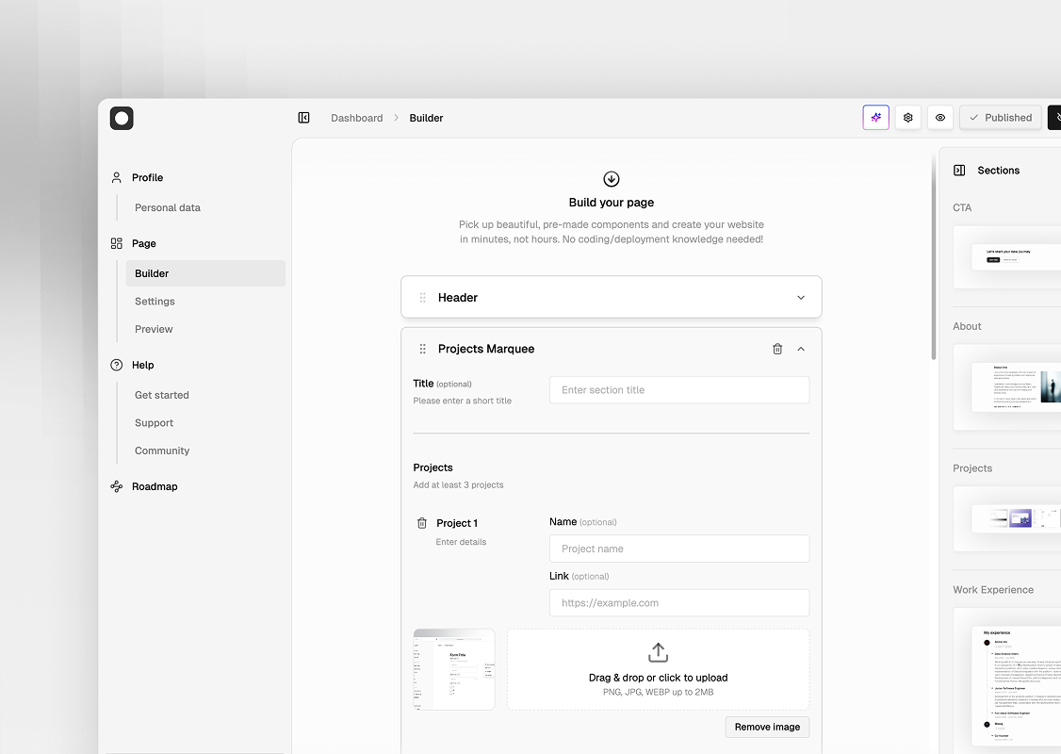Grab the Projects Marquee drag handle
The width and height of the screenshot is (1061, 754).
coord(423,350)
